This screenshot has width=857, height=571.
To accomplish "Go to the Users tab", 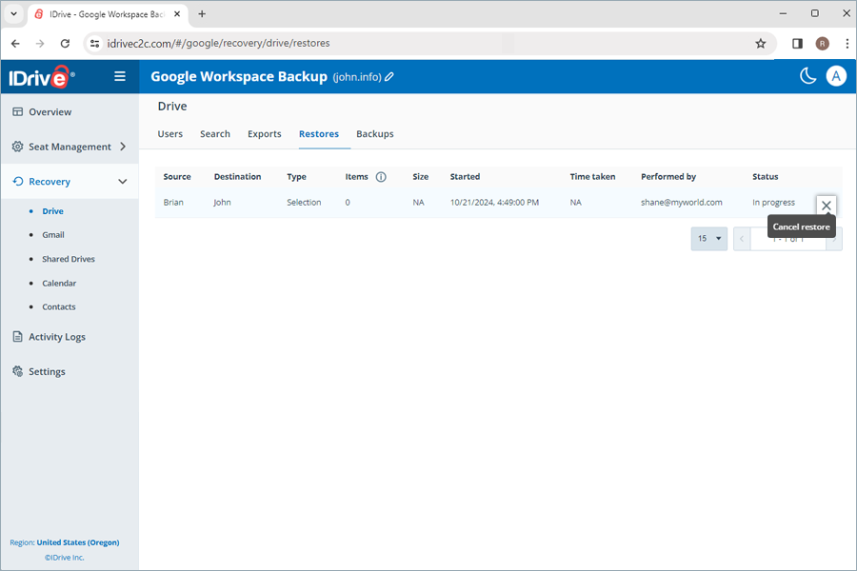I will click(x=169, y=134).
